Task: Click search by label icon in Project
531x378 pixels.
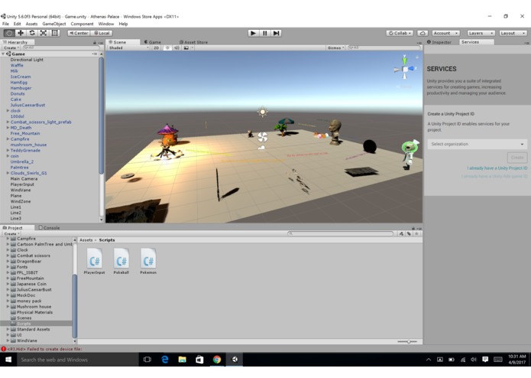Action: click(x=409, y=233)
